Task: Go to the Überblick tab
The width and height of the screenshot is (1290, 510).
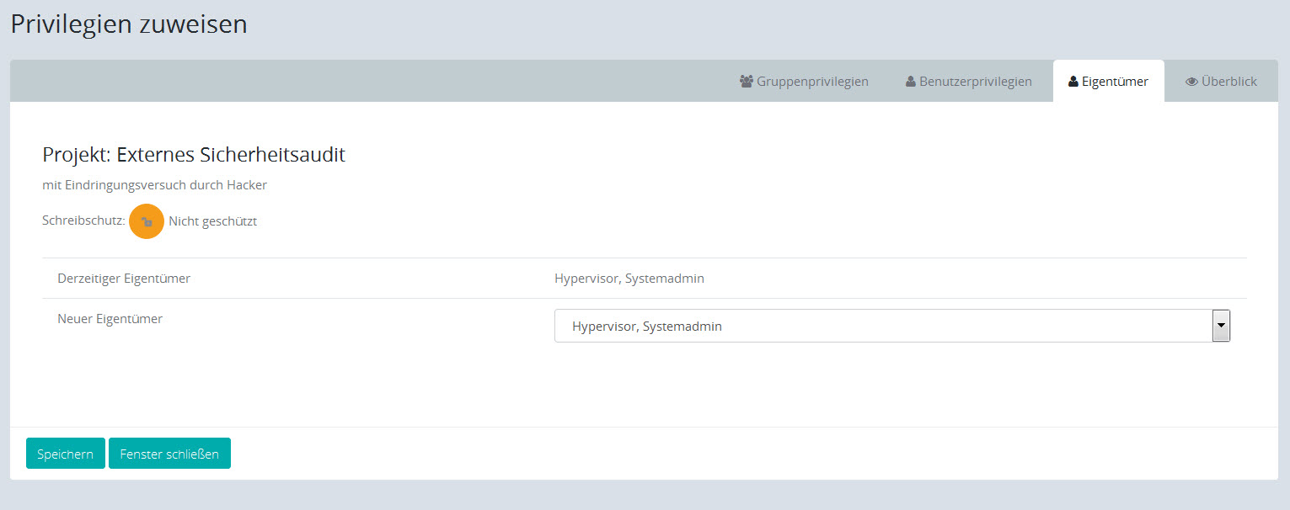Action: [x=1228, y=82]
